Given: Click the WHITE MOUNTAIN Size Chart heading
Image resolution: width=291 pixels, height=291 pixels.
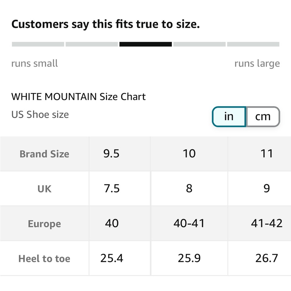Looking at the screenshot, I should pos(79,97).
